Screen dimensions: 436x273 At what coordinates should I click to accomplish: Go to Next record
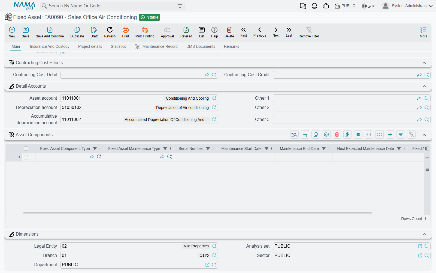pyautogui.click(x=276, y=32)
